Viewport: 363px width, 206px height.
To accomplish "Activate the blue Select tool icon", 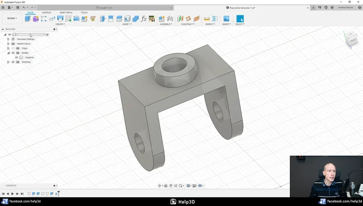I will (240, 19).
